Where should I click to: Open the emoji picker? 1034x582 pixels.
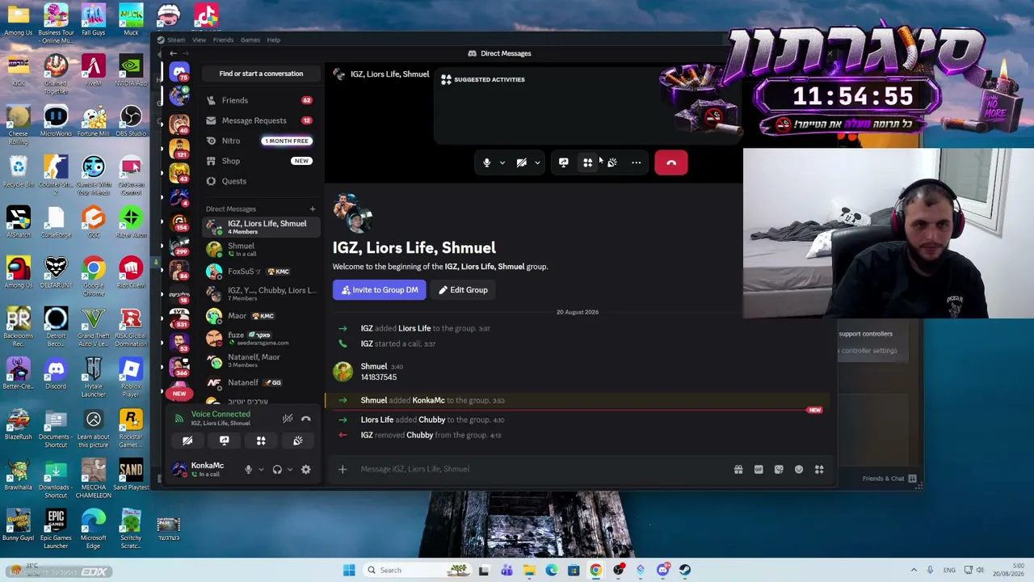799,469
